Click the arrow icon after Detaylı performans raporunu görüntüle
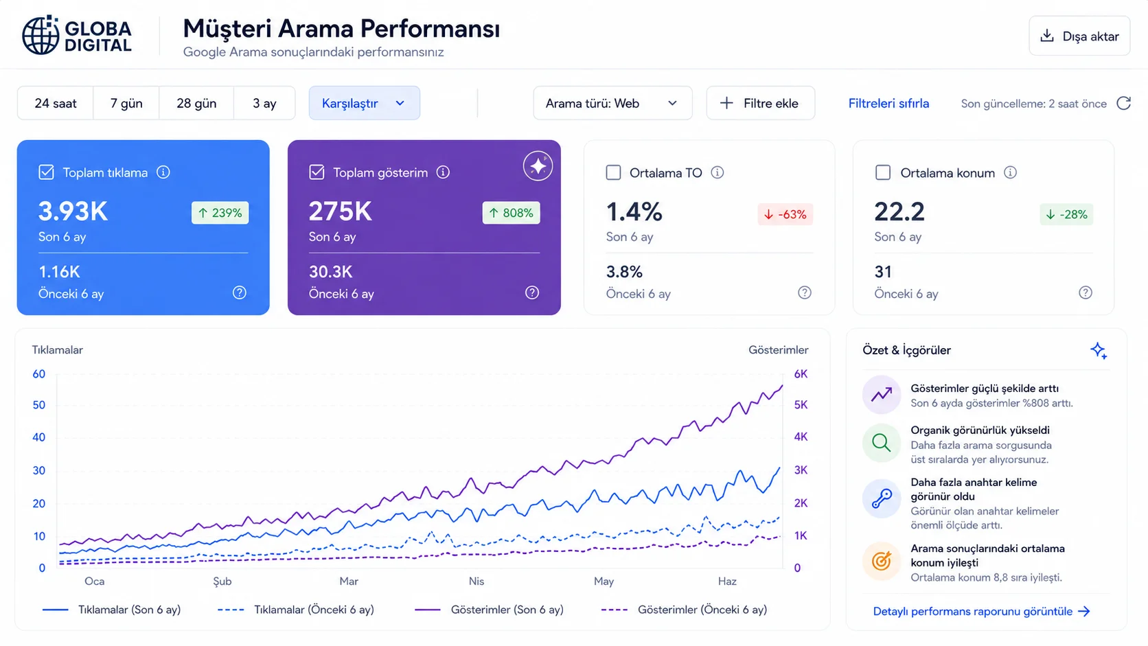The image size is (1148, 646). pyautogui.click(x=1084, y=612)
